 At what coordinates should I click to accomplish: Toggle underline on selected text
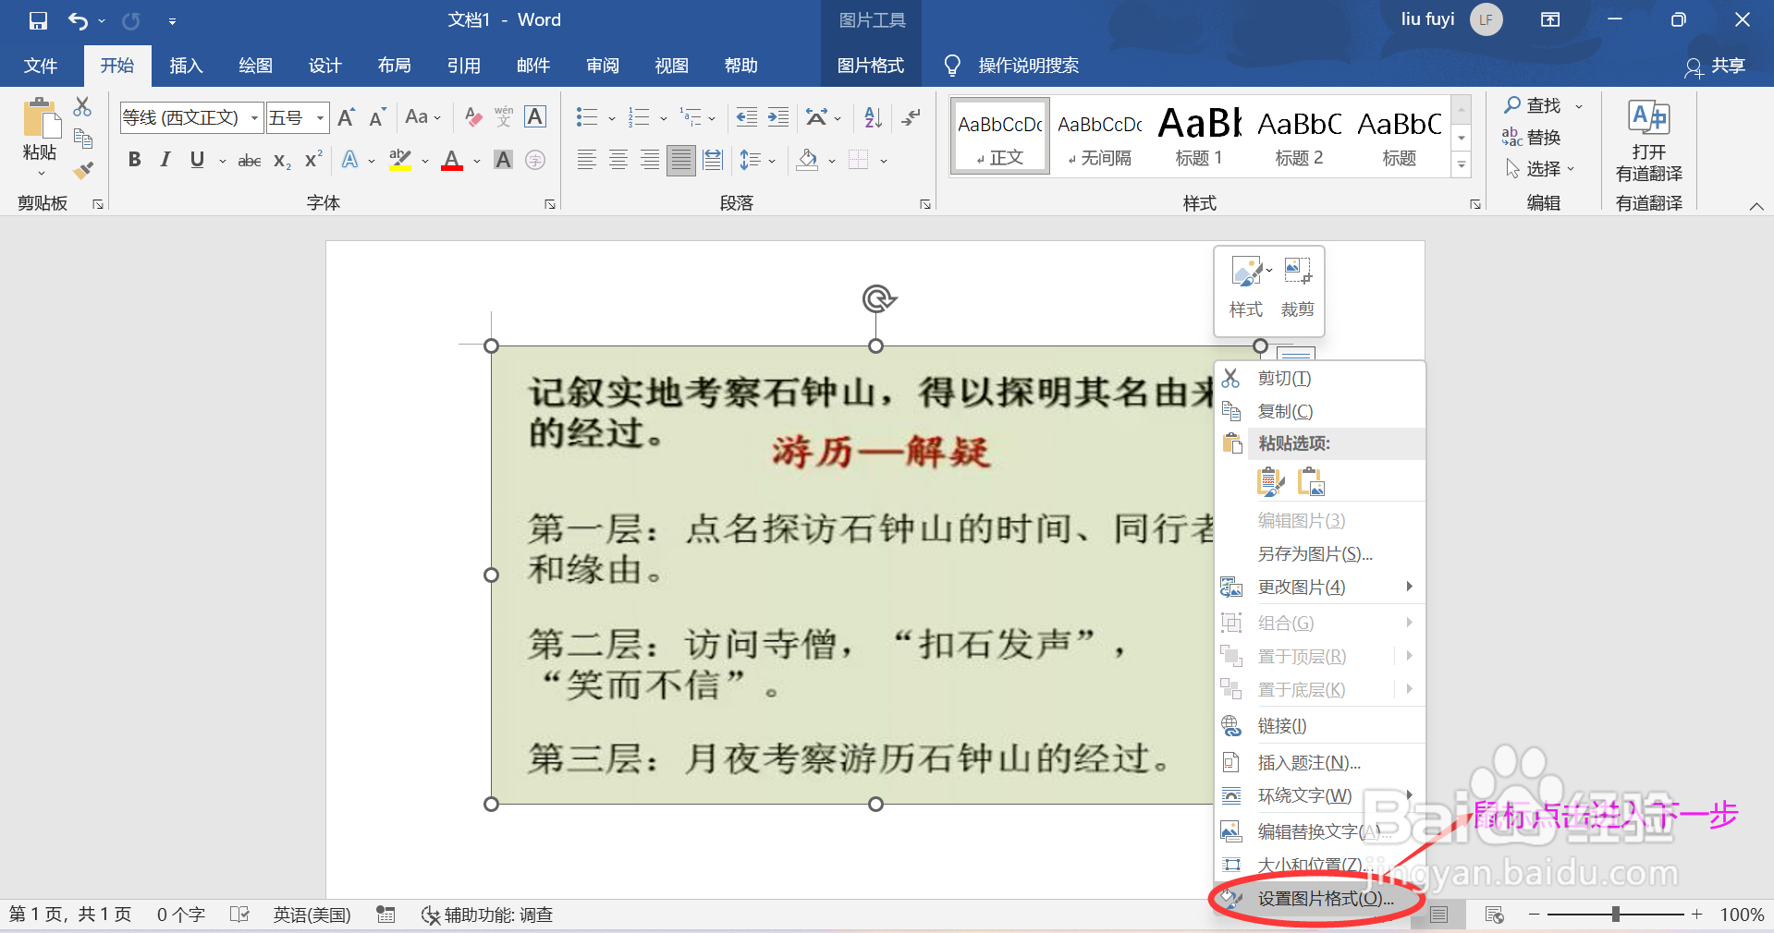coord(195,159)
